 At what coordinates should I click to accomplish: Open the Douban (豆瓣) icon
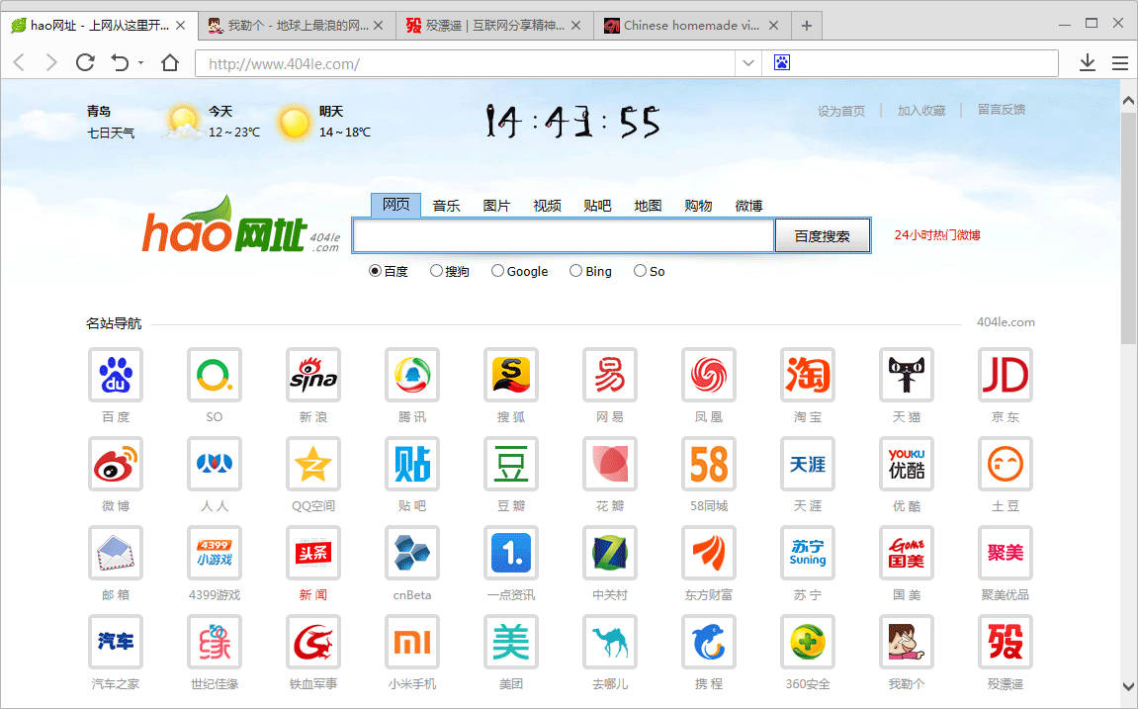(511, 464)
